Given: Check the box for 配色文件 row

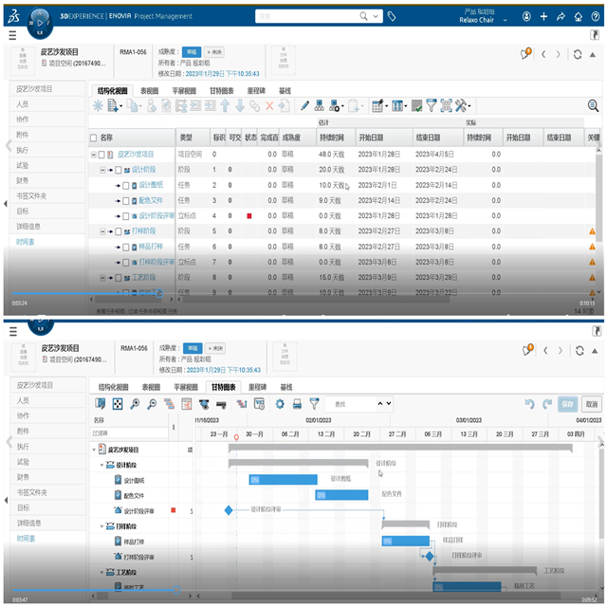Looking at the screenshot, I should (125, 200).
